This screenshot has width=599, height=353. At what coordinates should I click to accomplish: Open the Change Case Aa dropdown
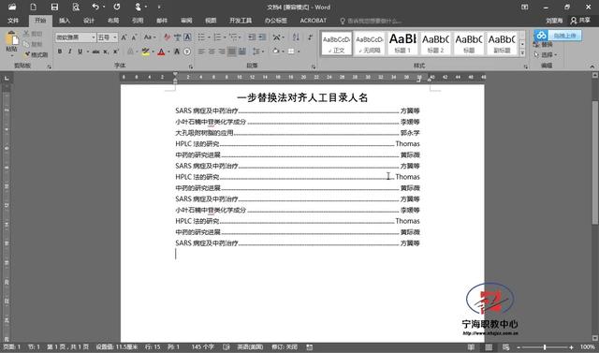(x=150, y=37)
